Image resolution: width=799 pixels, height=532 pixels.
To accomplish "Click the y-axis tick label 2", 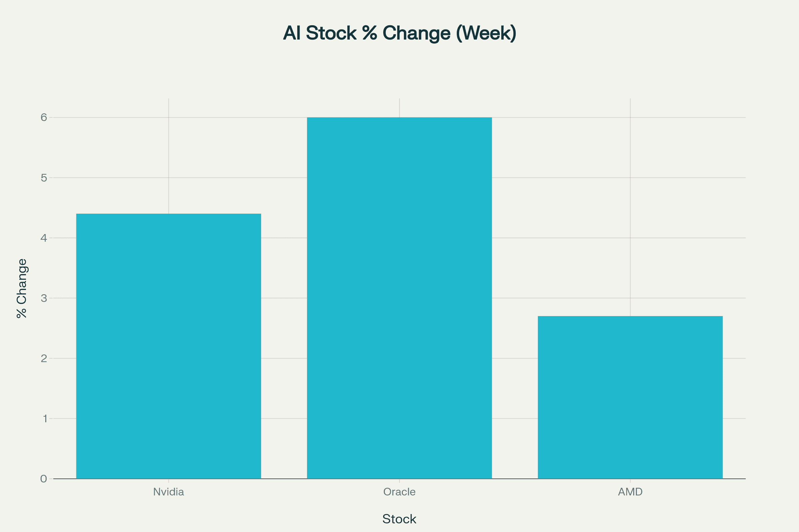I will 44,358.
